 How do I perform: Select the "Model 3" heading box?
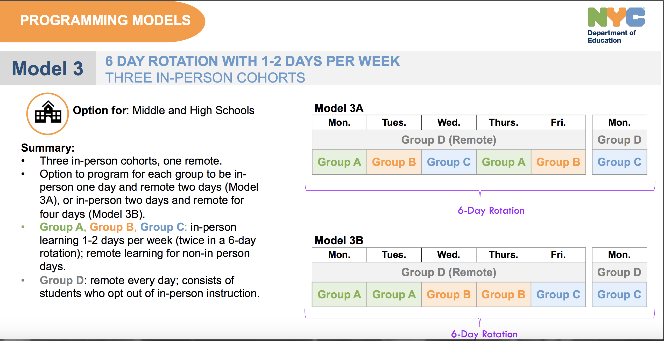point(48,68)
